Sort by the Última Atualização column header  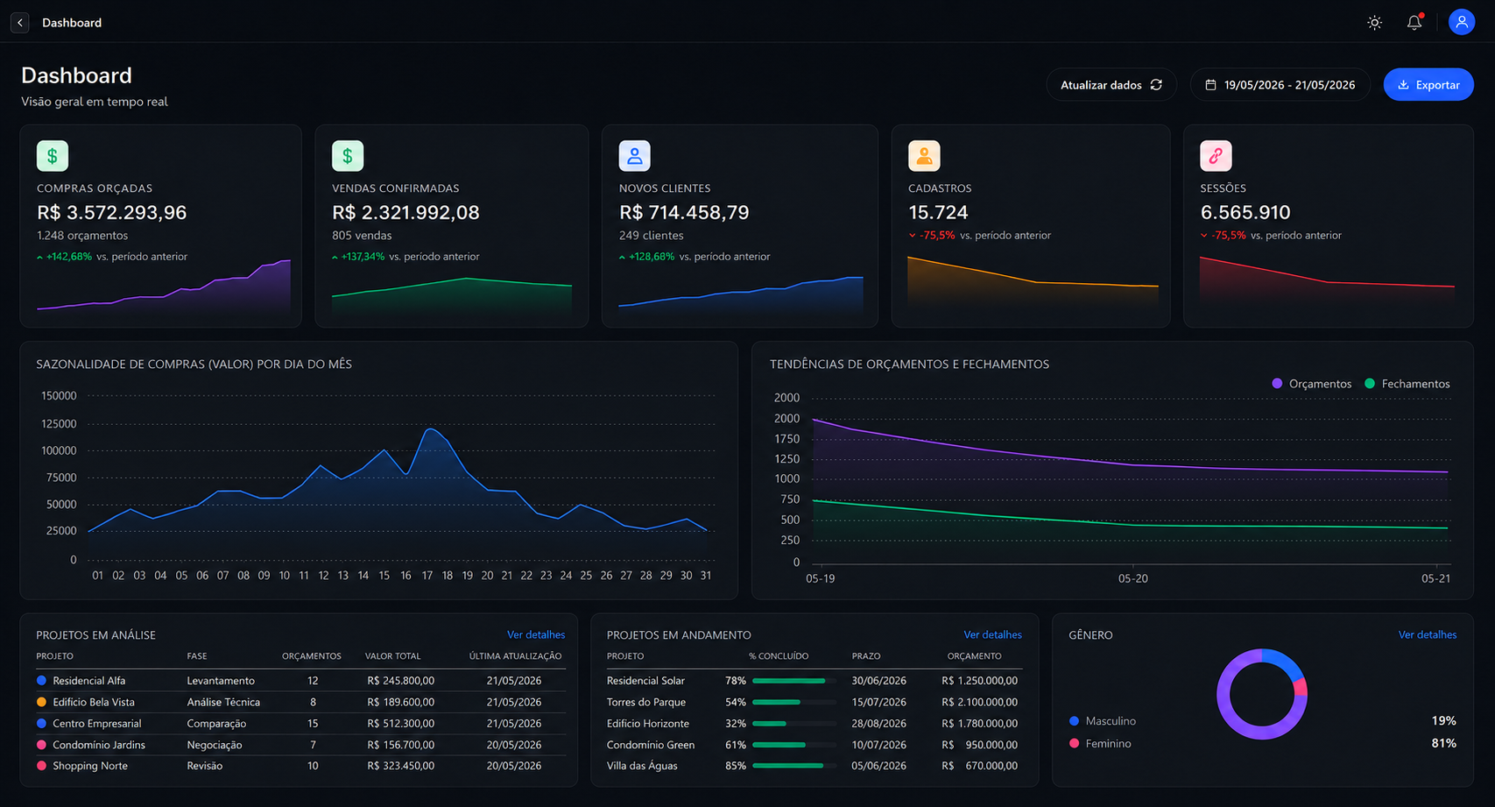(515, 656)
